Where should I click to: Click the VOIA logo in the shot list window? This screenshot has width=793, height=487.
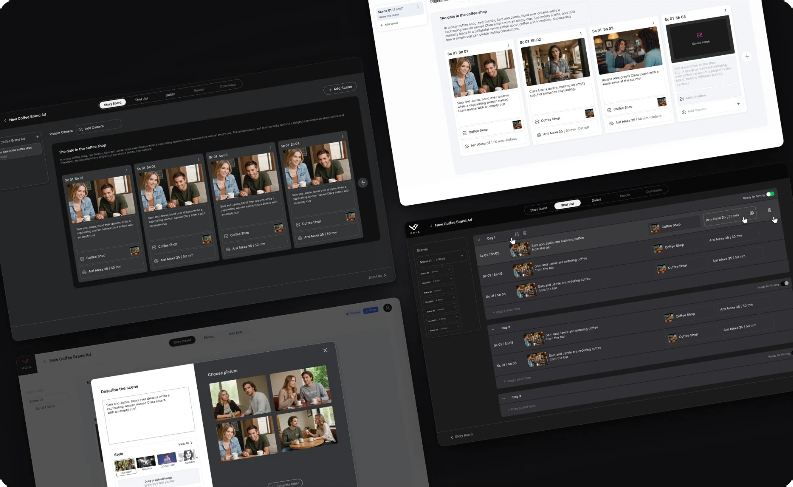pos(414,228)
